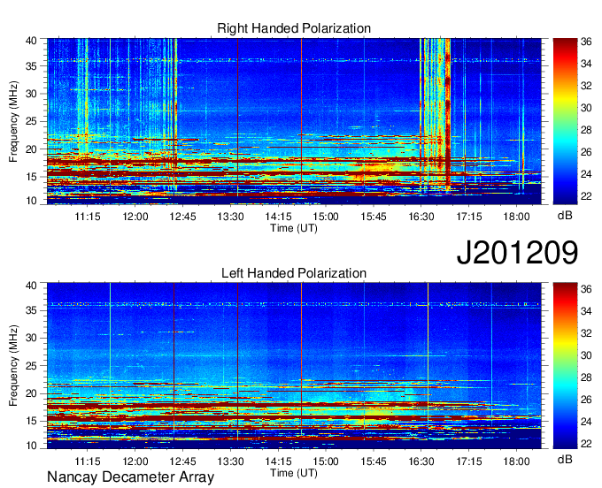Screen dimensions: 602x488
Task: Click the 17:15 time tick under Right Handed plot
Action: 469,217
